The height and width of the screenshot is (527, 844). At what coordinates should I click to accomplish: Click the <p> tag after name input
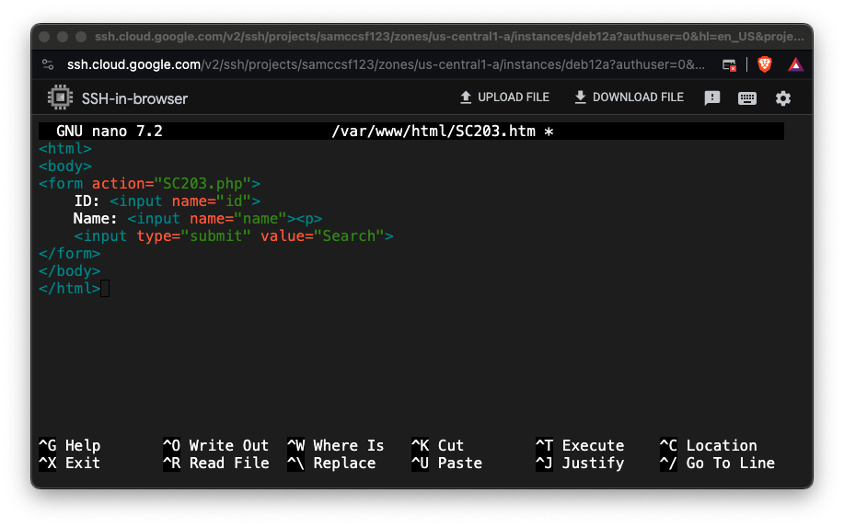click(309, 218)
